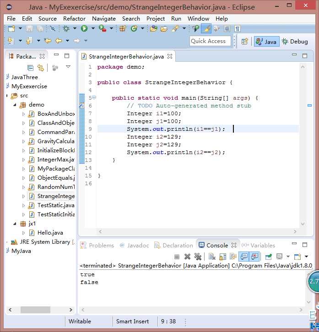Click the Save icon in toolbar
The image size is (319, 332).
coord(29,29)
